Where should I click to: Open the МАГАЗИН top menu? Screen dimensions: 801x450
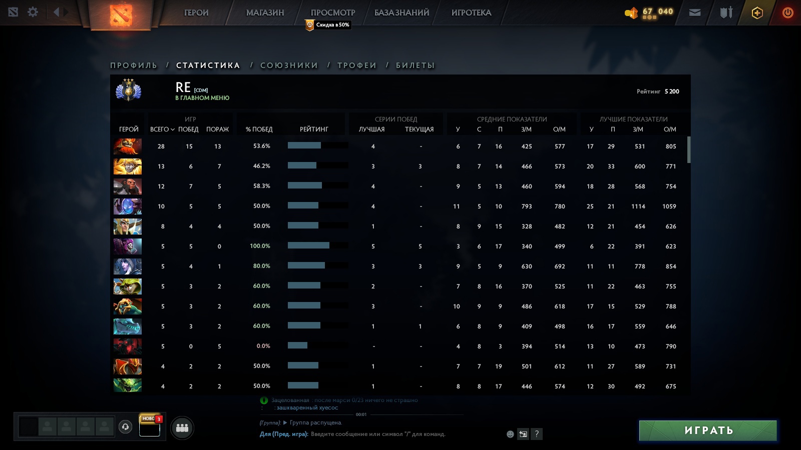tap(265, 12)
